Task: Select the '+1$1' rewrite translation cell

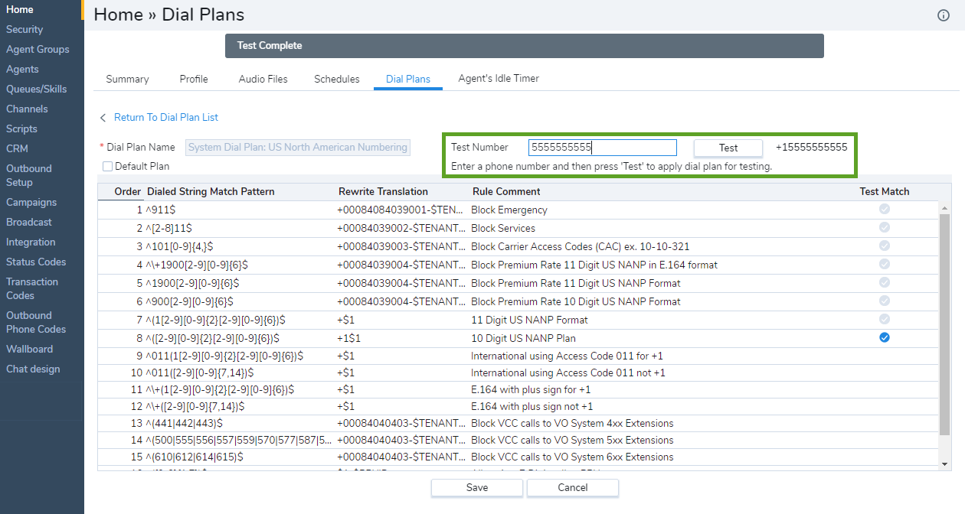Action: [349, 338]
